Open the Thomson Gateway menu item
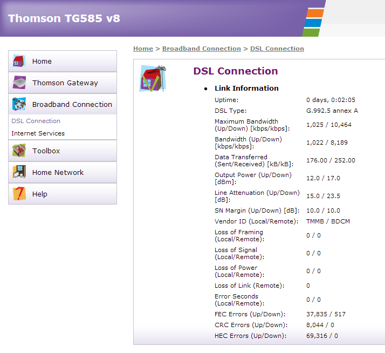 [x=63, y=83]
